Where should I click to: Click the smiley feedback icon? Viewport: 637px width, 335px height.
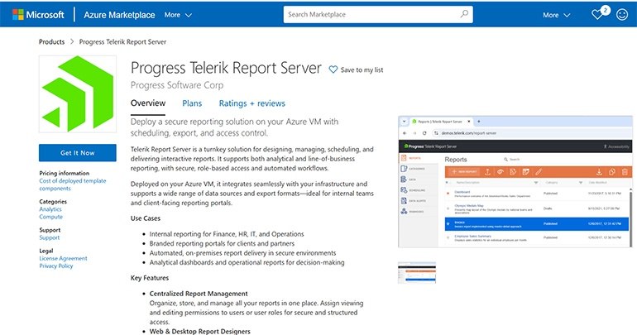point(622,15)
